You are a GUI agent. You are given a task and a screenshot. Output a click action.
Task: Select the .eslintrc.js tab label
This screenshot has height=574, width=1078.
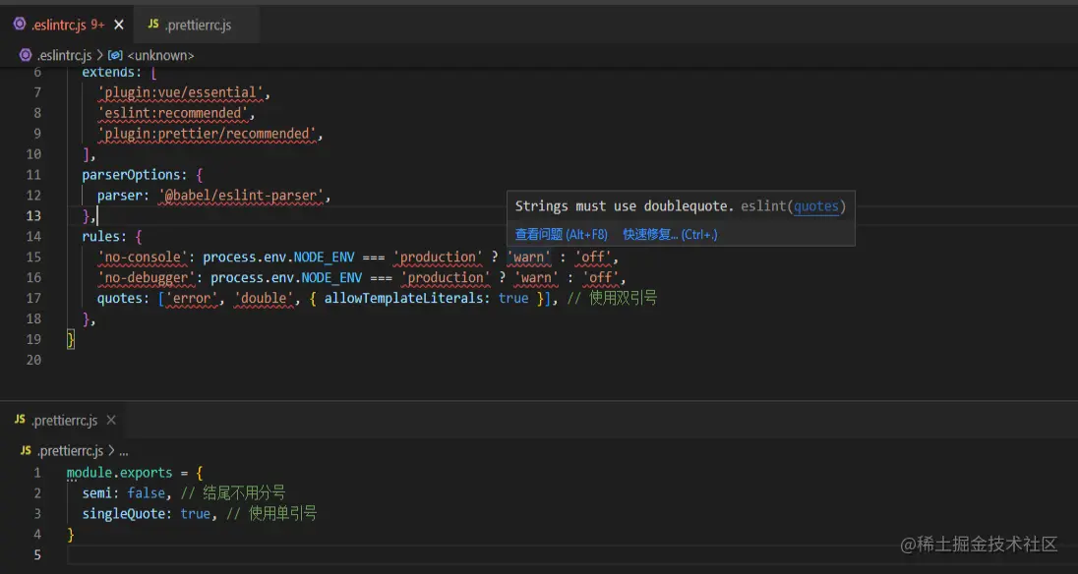click(59, 25)
